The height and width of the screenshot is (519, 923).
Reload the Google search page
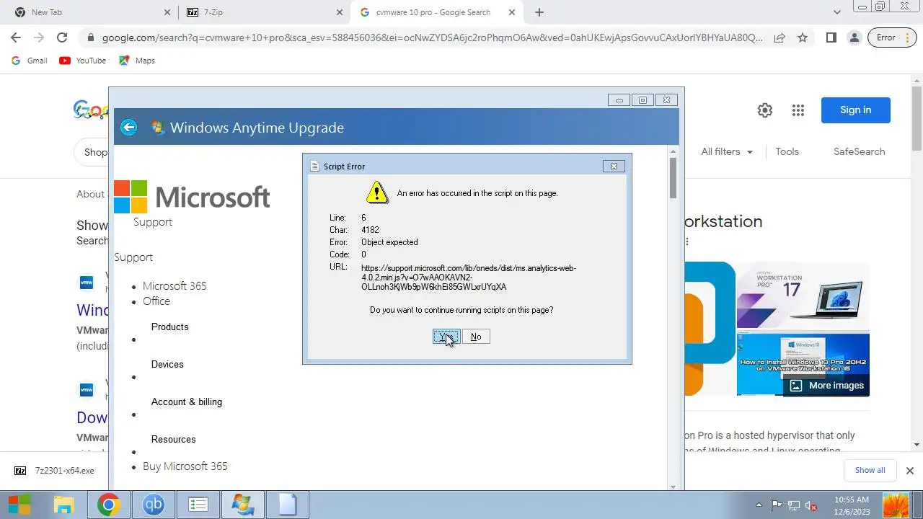click(62, 37)
